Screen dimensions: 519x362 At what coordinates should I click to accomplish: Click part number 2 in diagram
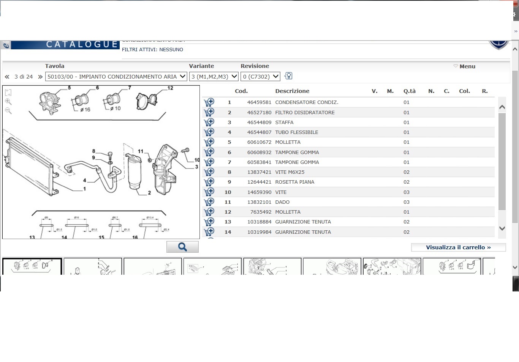click(x=149, y=193)
